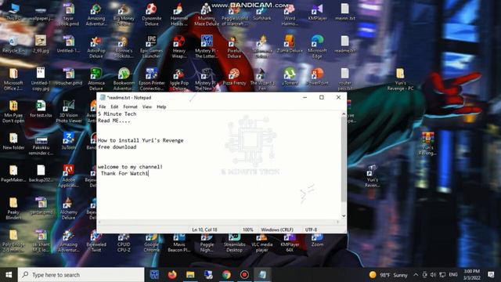Select the Atomica Deluxe desktop icon
The width and height of the screenshot is (501, 282).
pos(96,79)
